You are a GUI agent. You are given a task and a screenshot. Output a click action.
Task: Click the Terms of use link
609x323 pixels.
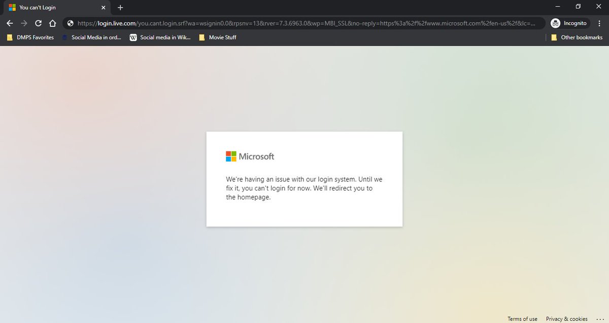522,319
